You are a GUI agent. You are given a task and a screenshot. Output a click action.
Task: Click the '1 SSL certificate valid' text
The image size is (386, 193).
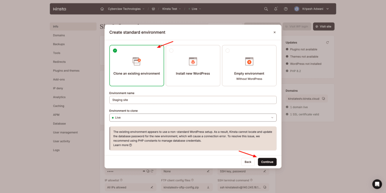305,114
